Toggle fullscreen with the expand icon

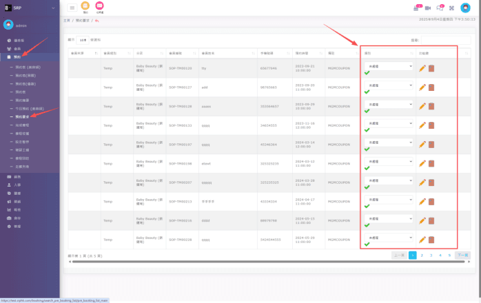coord(451,8)
